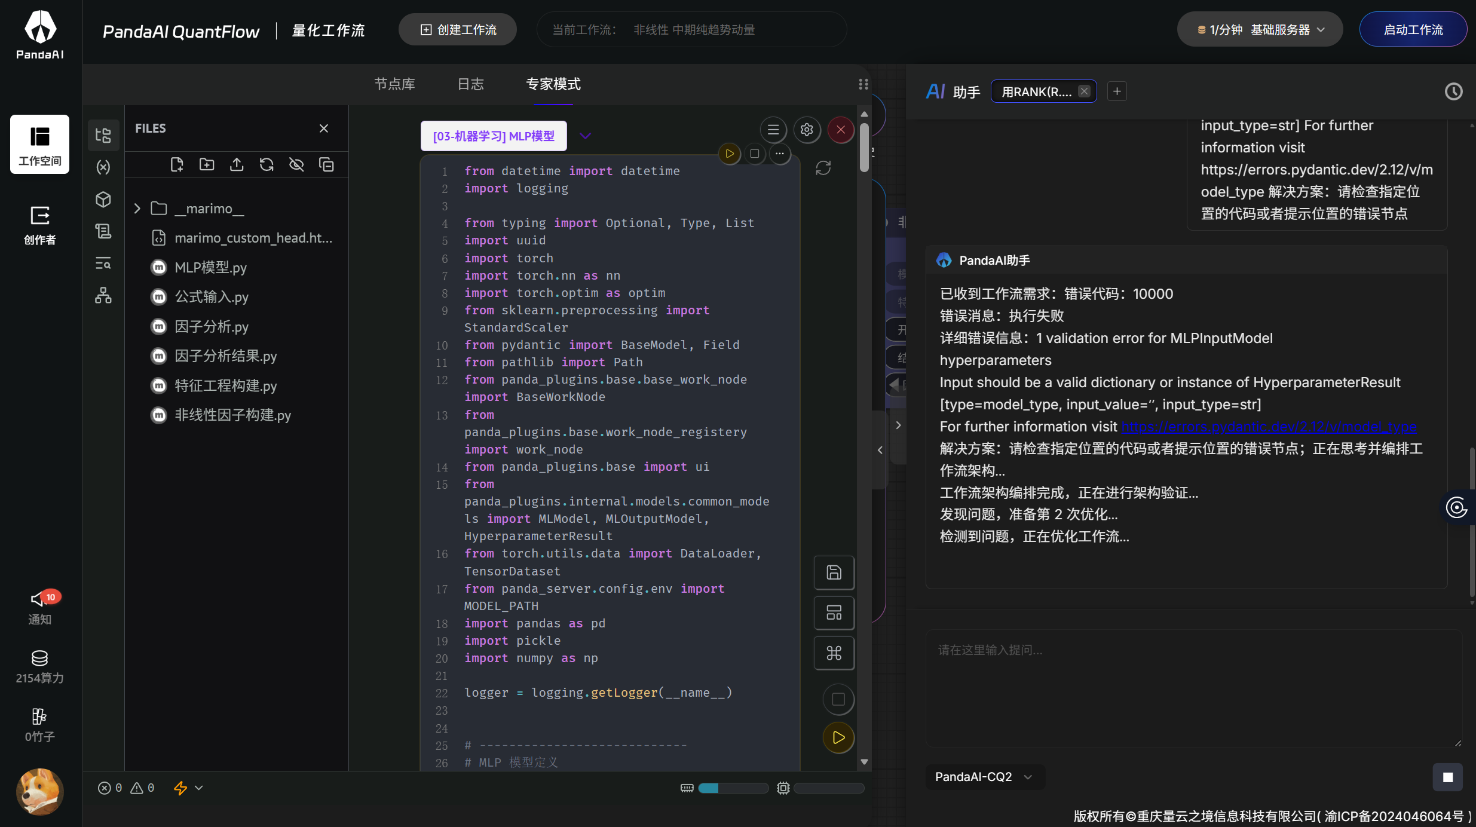Image resolution: width=1476 pixels, height=827 pixels.
Task: Open the AI chat history clock icon
Action: click(1453, 91)
